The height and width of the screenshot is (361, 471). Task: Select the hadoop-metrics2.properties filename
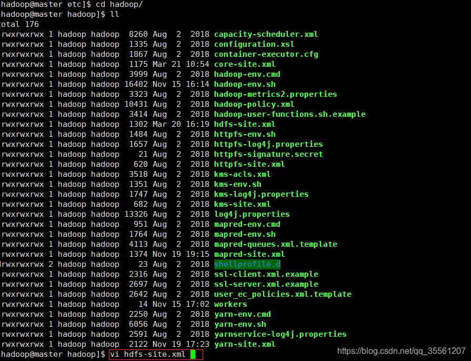pos(275,94)
